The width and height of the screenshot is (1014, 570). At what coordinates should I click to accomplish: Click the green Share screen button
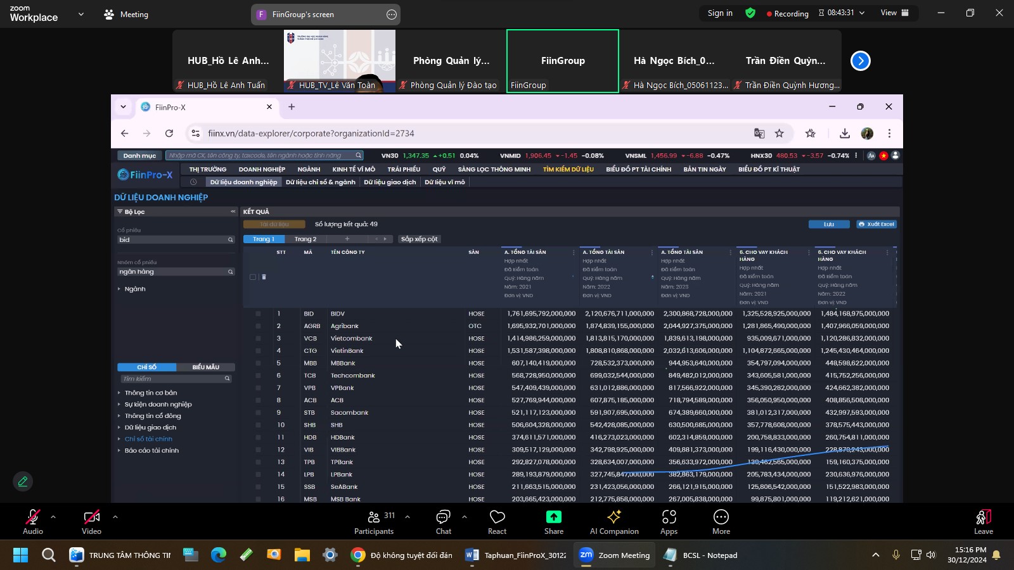pos(554,522)
